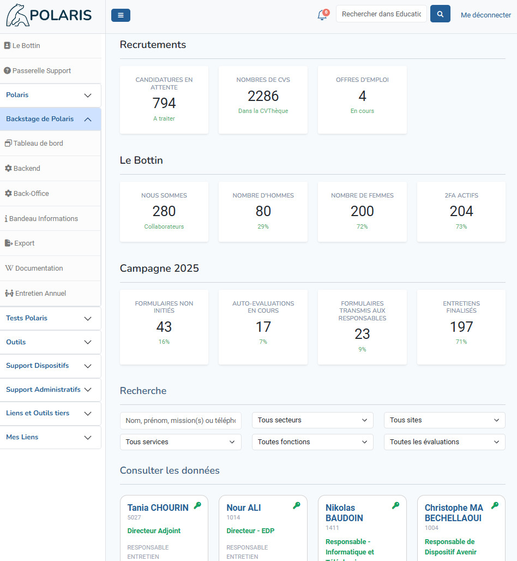
Task: Open the Toutes les évaluations dropdown
Action: pyautogui.click(x=444, y=442)
